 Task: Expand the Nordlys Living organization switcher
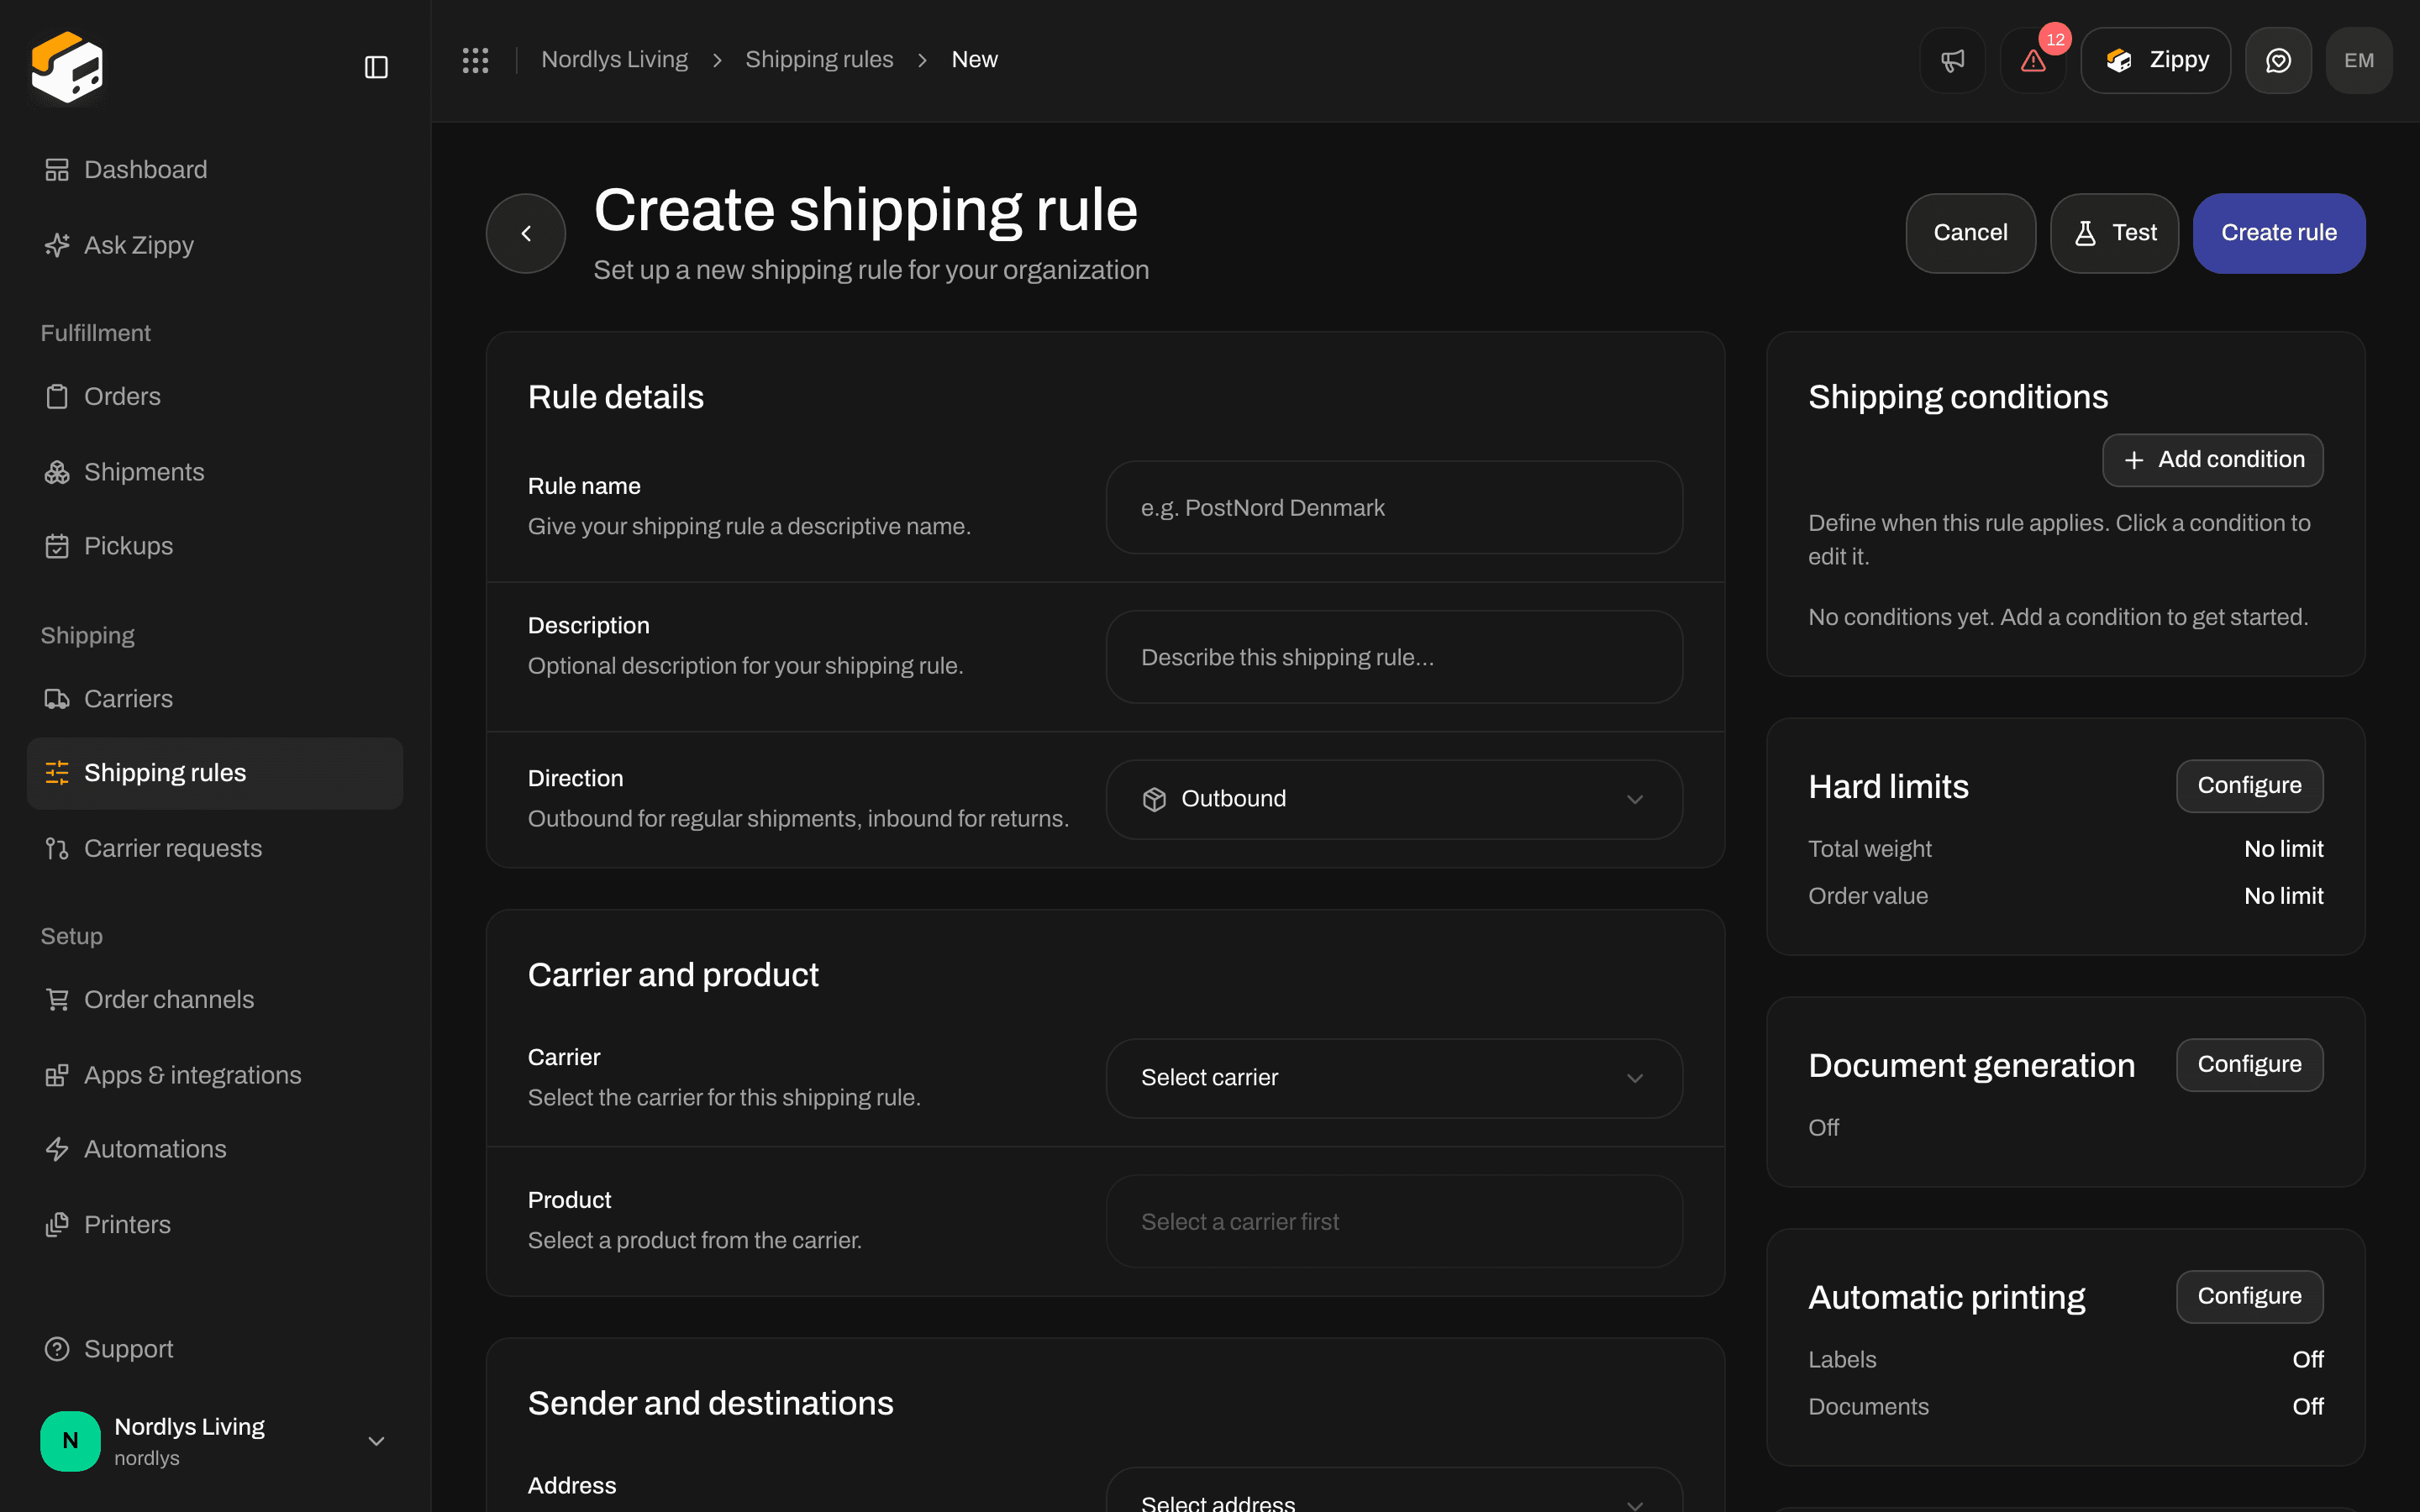pos(215,1441)
